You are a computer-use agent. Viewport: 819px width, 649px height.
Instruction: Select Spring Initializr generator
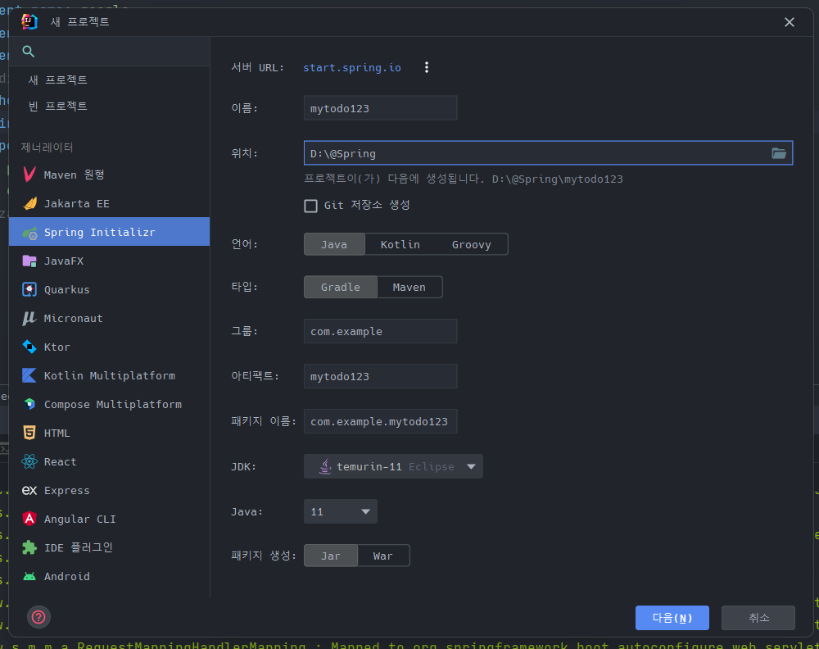click(109, 232)
